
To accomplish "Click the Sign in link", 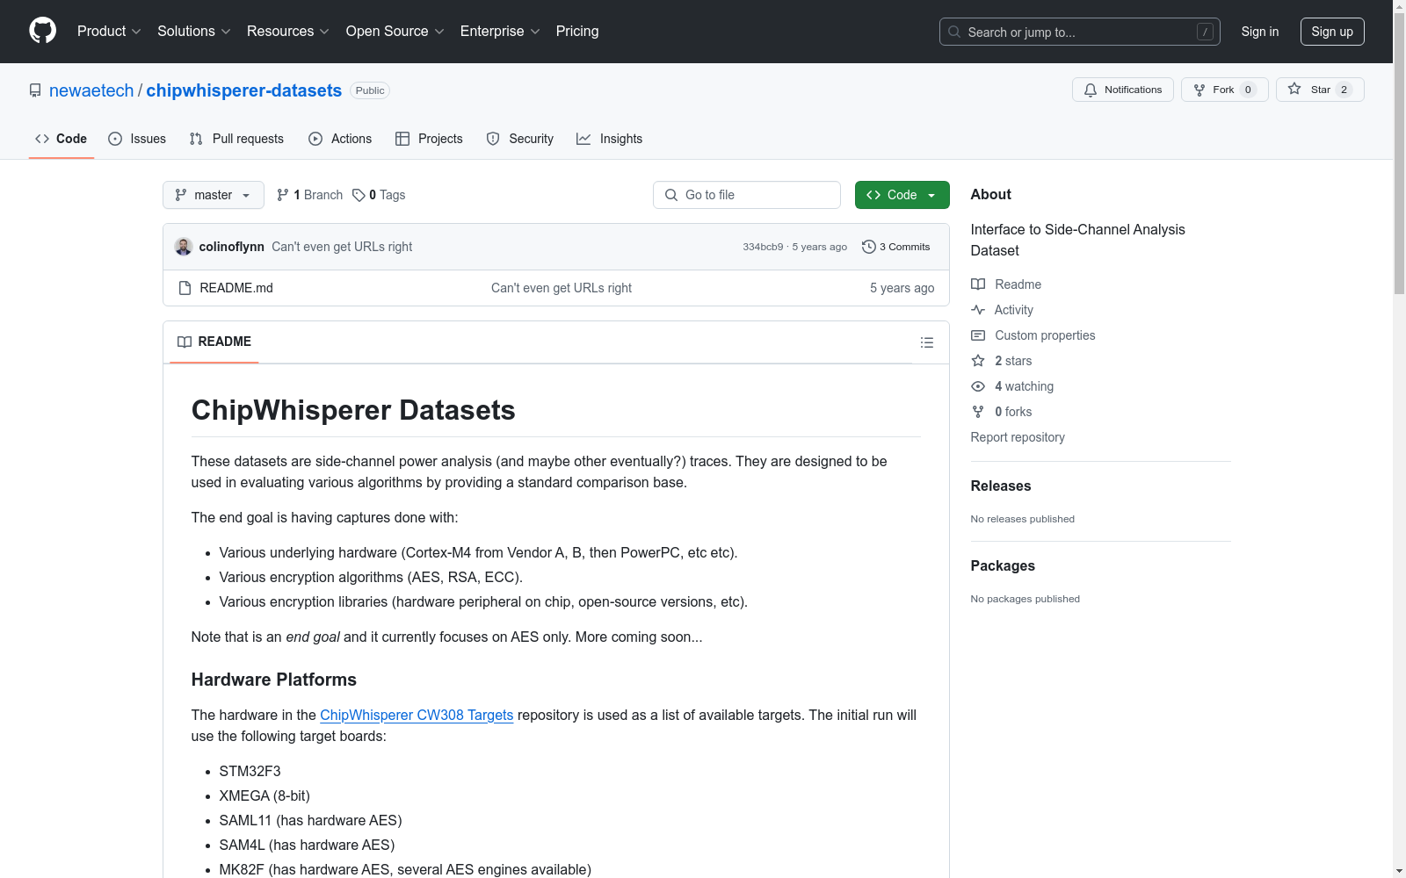I will [x=1260, y=32].
